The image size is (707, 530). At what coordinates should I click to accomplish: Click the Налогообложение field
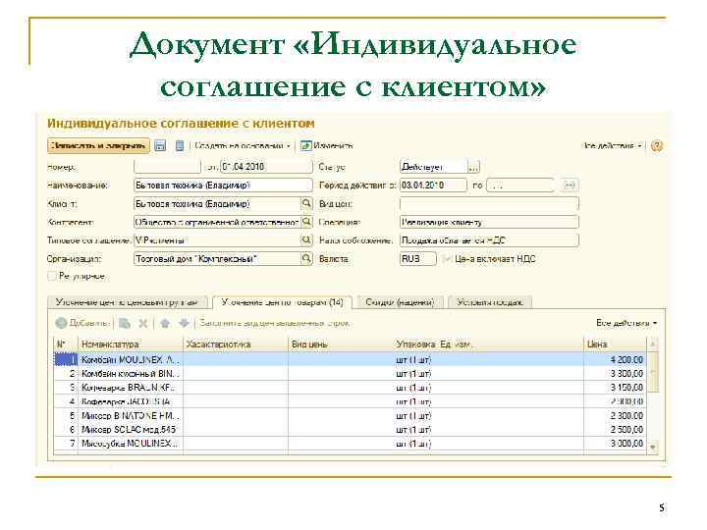tap(489, 240)
